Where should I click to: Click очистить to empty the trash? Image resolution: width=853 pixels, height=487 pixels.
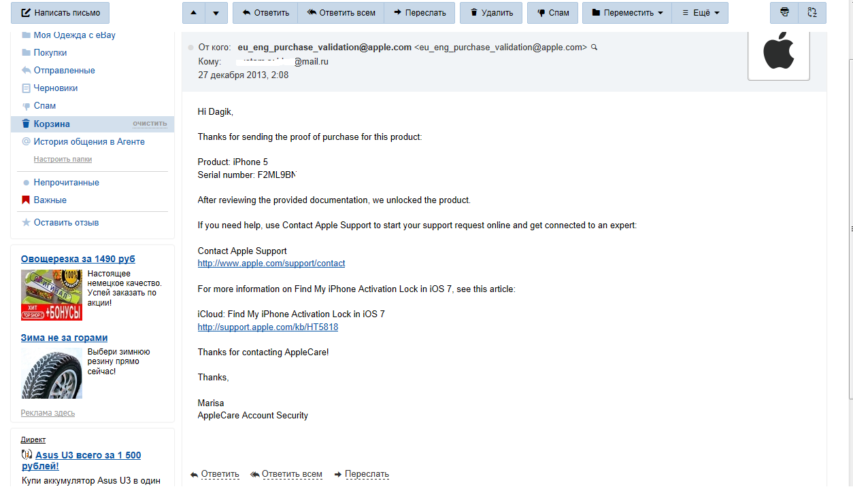[150, 124]
